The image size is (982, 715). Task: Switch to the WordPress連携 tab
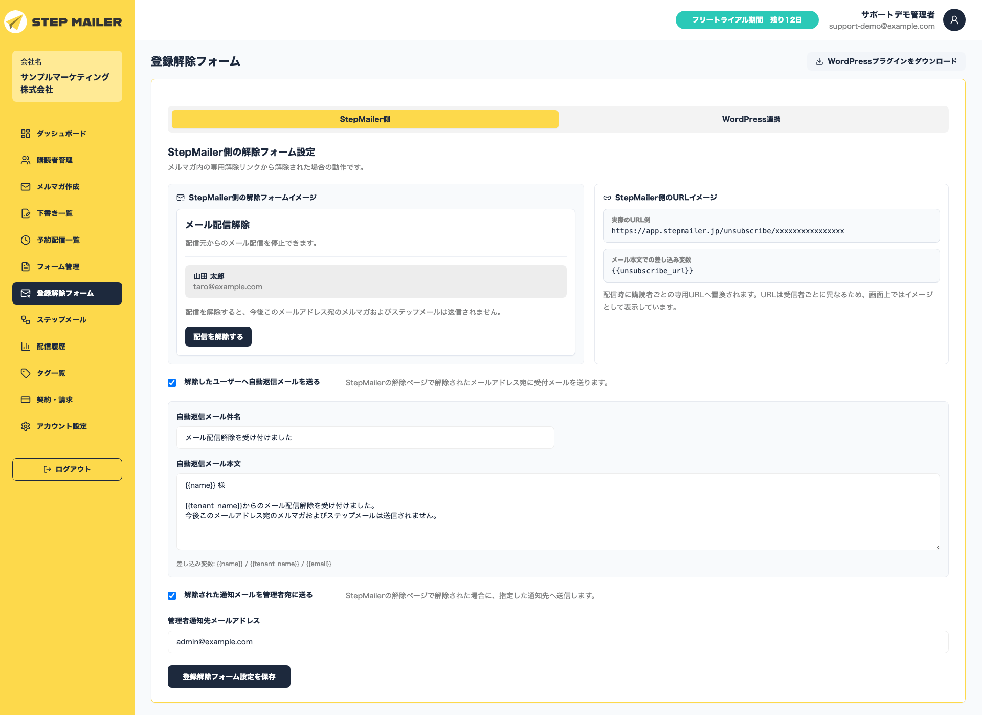pyautogui.click(x=751, y=119)
